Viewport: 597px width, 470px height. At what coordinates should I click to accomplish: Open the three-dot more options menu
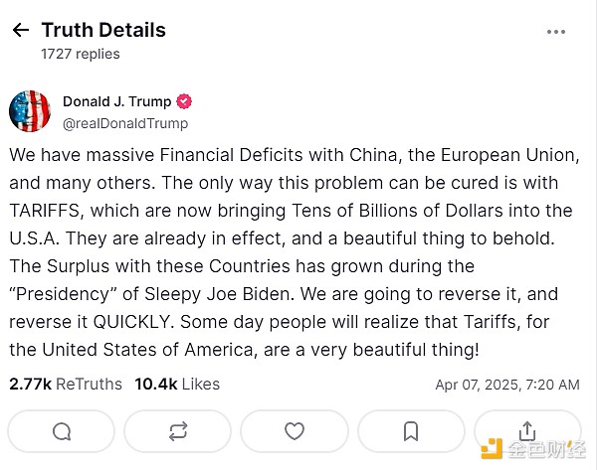[x=556, y=32]
